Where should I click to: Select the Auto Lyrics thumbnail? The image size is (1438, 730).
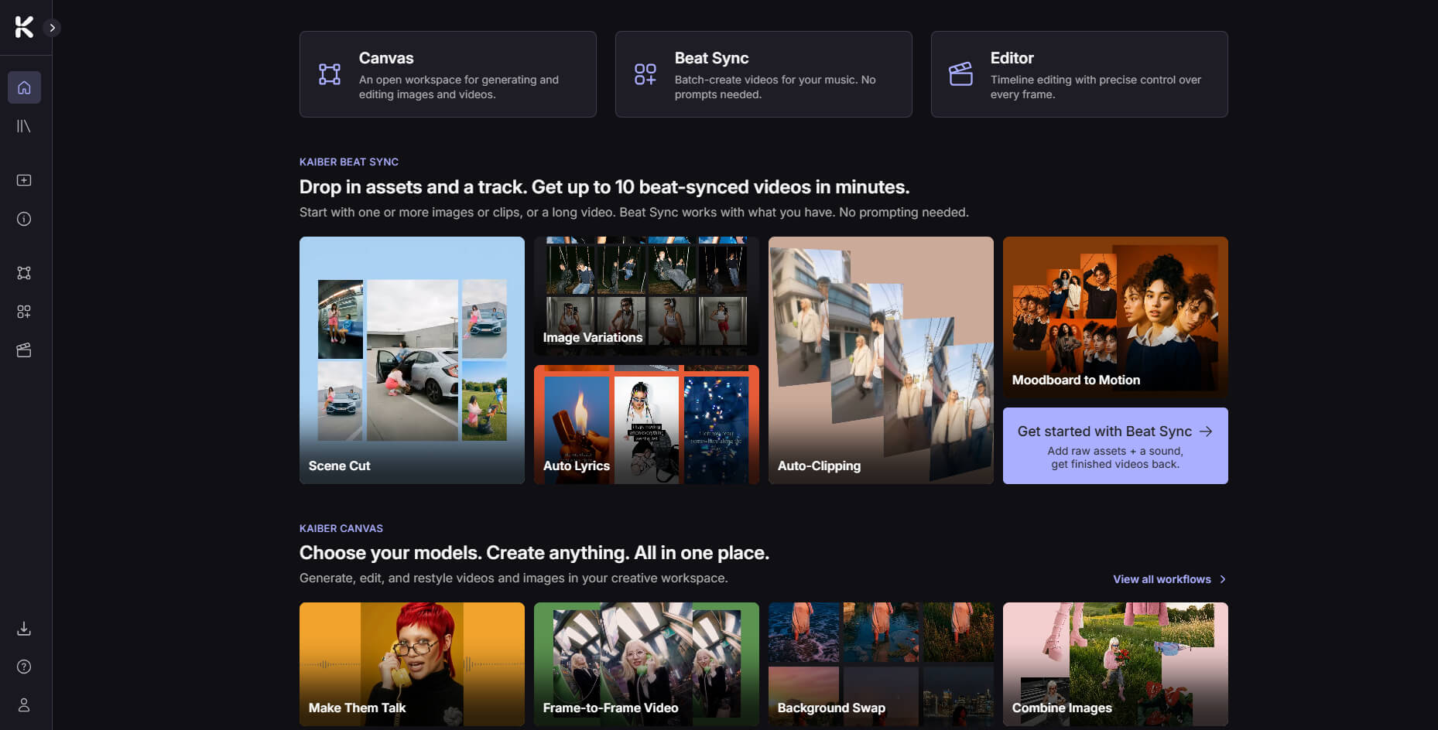click(646, 425)
